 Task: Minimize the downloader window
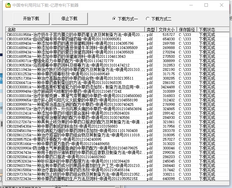[x=191, y=5]
